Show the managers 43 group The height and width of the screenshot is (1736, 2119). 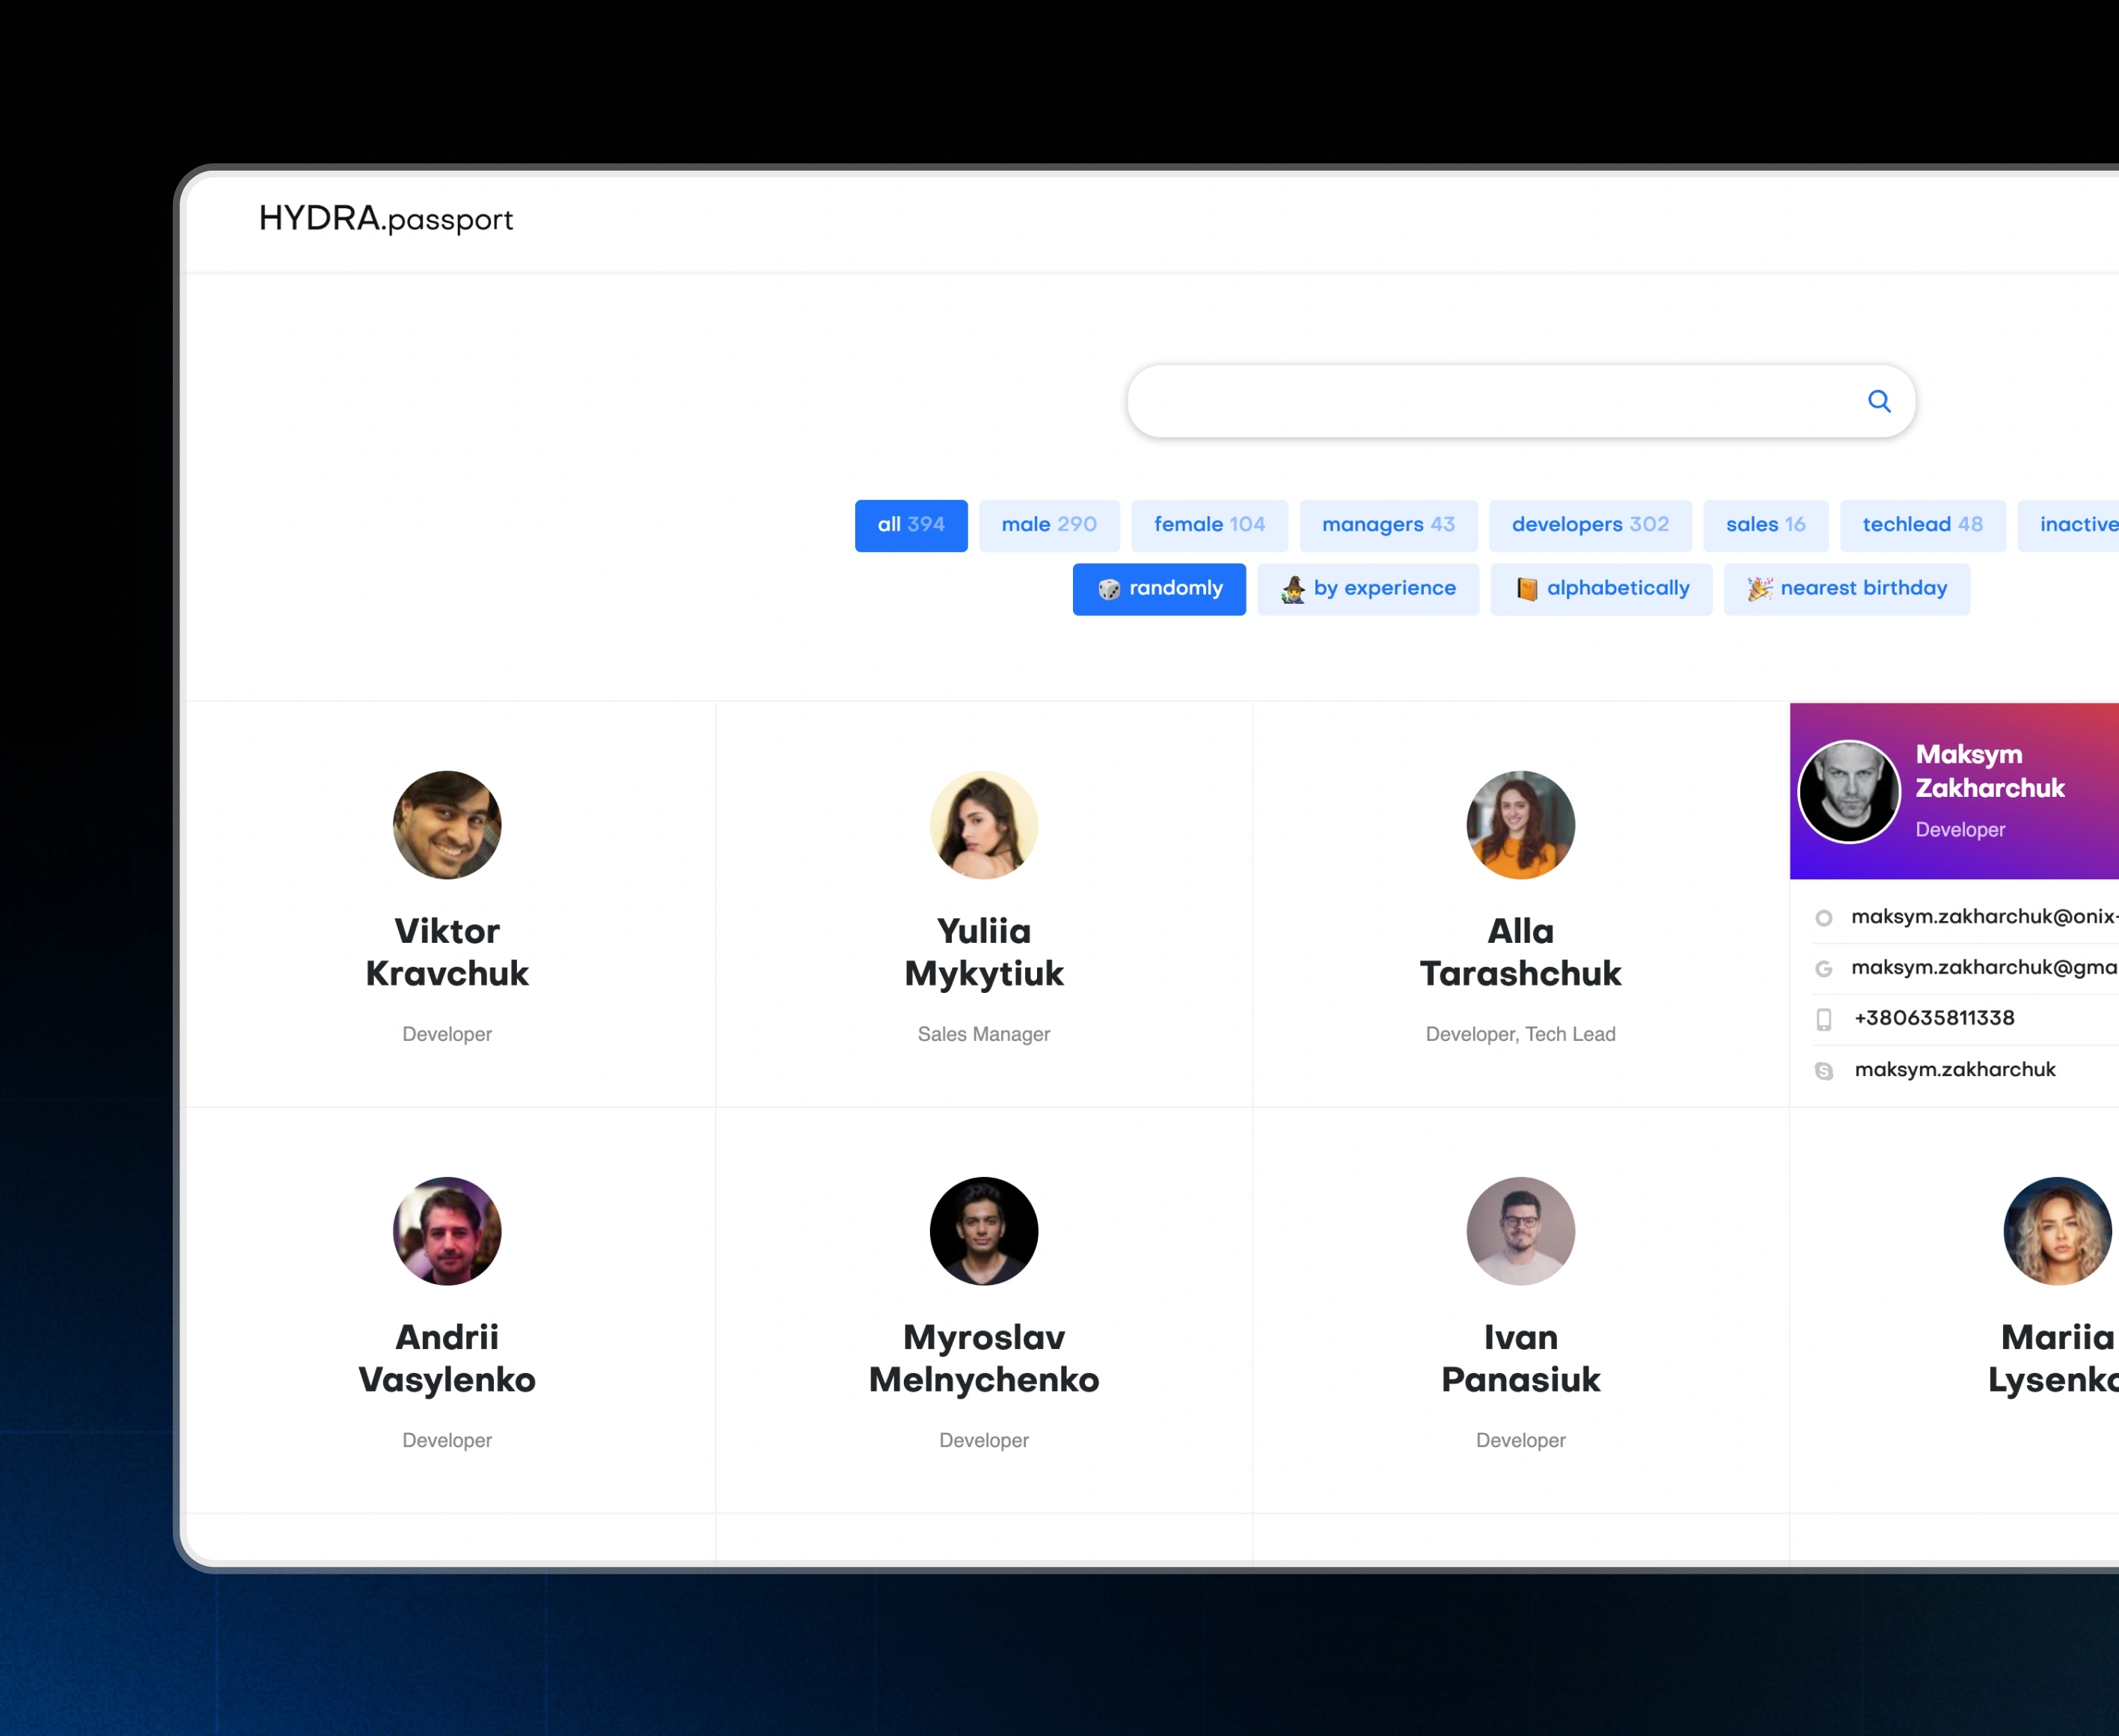coord(1387,525)
